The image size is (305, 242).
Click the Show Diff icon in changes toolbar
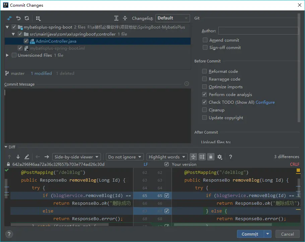9,18
